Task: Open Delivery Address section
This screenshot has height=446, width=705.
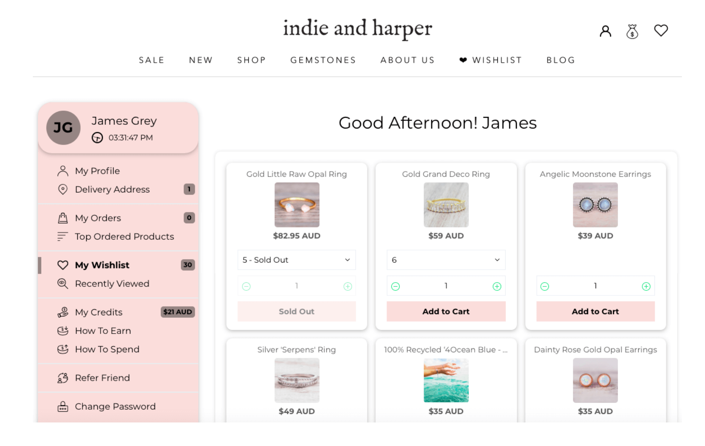Action: point(112,190)
